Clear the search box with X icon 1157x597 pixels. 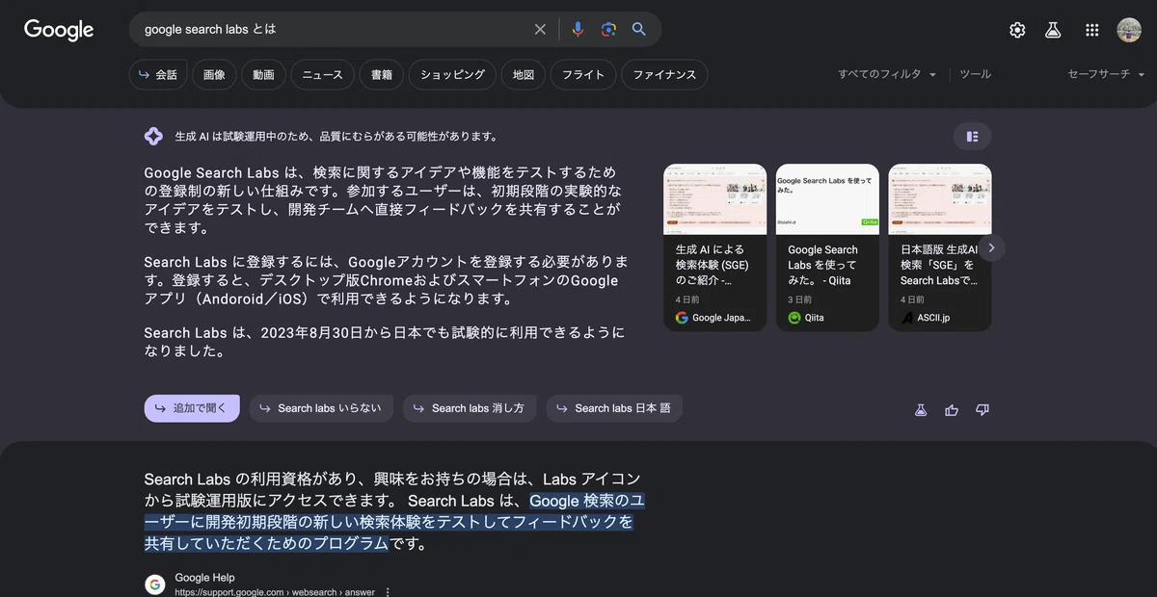tap(540, 30)
